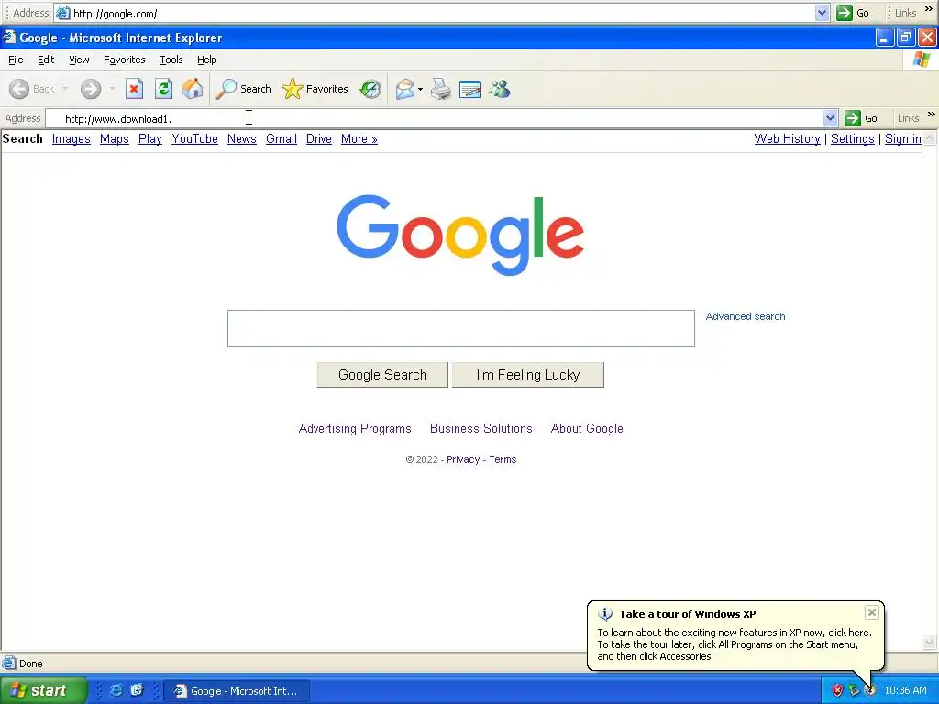Image resolution: width=939 pixels, height=704 pixels.
Task: Open the Tools menu
Action: point(171,60)
